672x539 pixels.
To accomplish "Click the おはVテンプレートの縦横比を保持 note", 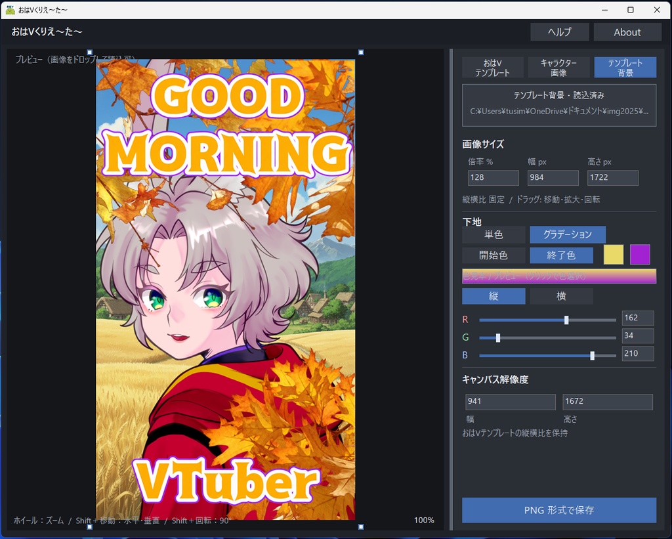I will pos(514,433).
